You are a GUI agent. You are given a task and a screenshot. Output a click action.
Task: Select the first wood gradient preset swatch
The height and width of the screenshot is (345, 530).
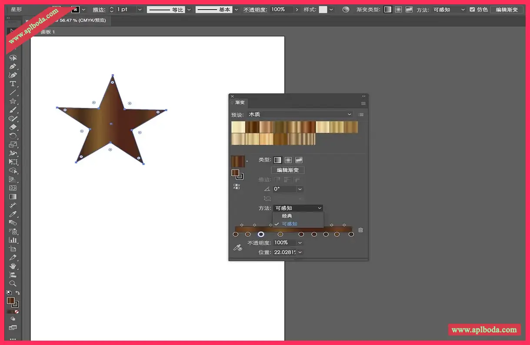click(x=238, y=127)
